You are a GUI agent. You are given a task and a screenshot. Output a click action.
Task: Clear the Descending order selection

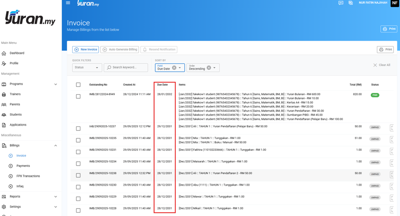coord(209,68)
